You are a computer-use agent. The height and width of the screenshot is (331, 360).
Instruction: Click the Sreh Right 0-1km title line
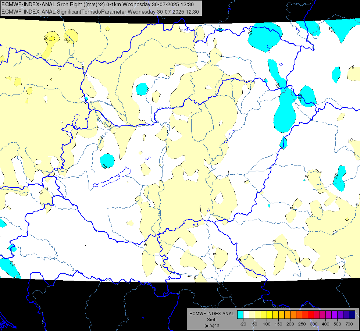[97, 4]
